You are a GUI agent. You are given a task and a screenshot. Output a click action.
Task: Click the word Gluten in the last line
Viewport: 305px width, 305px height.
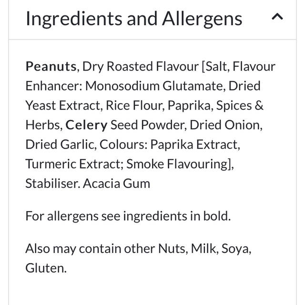point(45,268)
